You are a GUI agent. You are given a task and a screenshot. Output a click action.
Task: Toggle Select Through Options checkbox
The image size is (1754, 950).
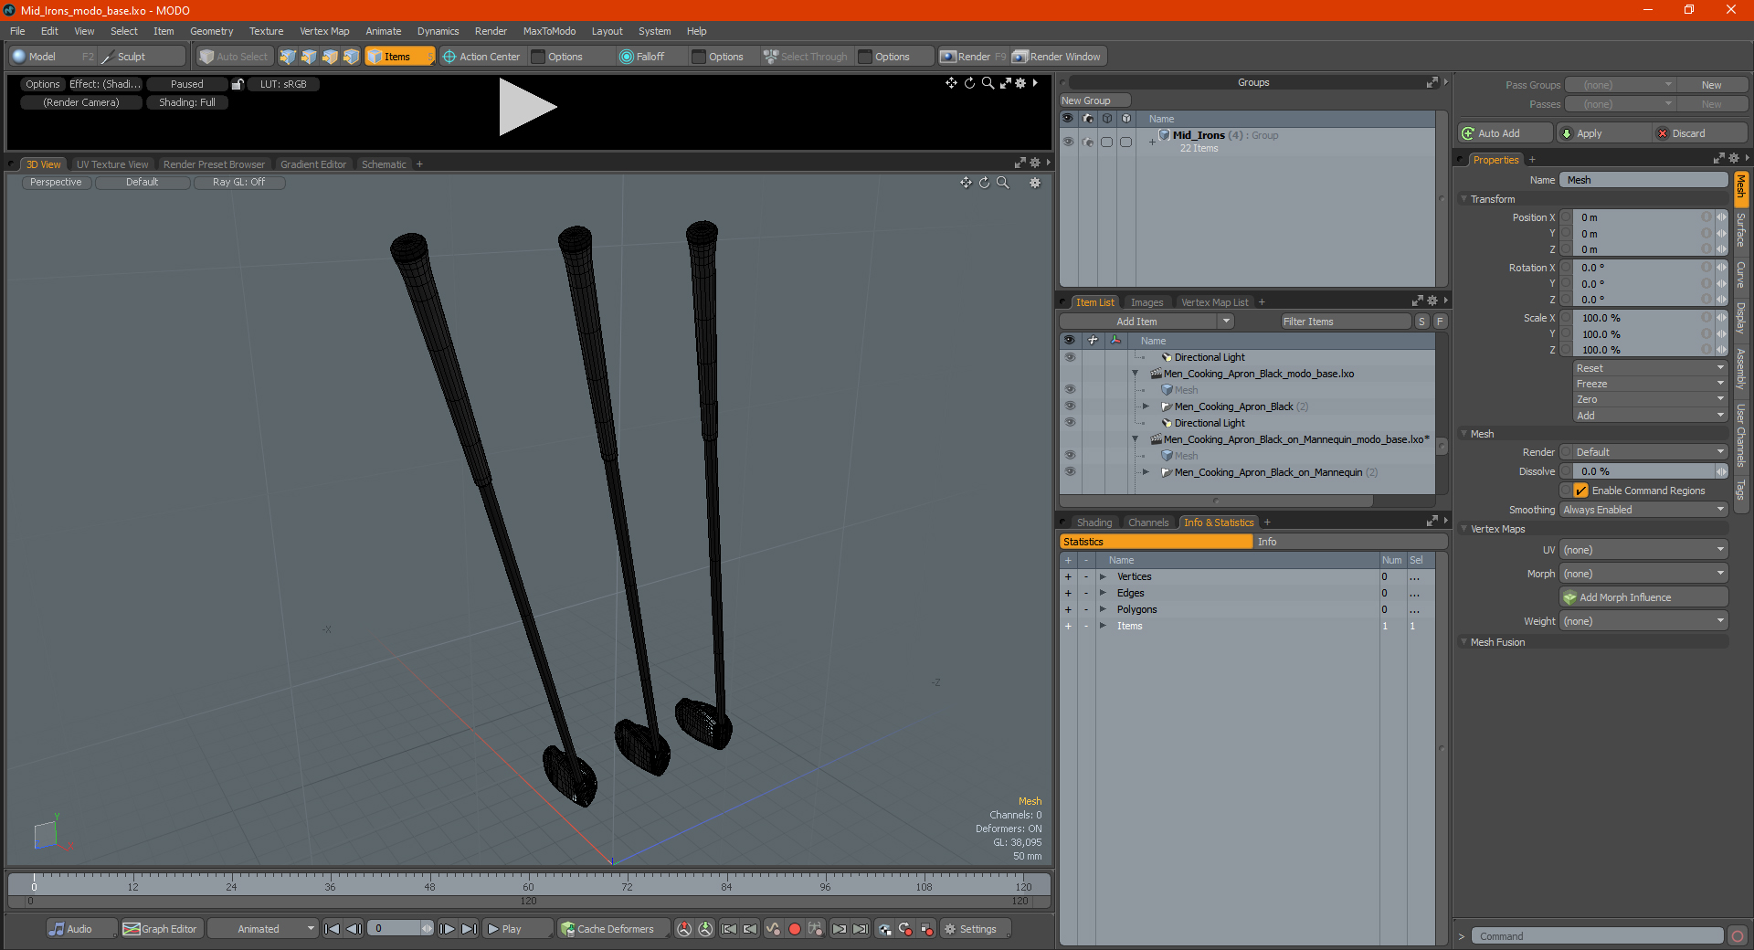[x=865, y=57]
